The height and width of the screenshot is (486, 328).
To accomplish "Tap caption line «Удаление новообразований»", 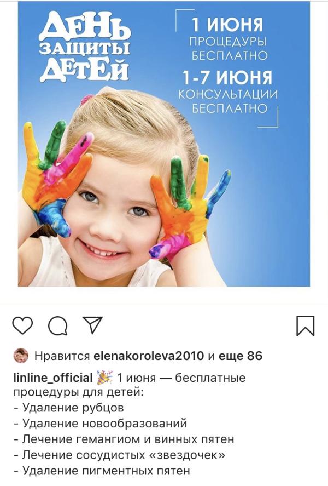I will pyautogui.click(x=101, y=424).
